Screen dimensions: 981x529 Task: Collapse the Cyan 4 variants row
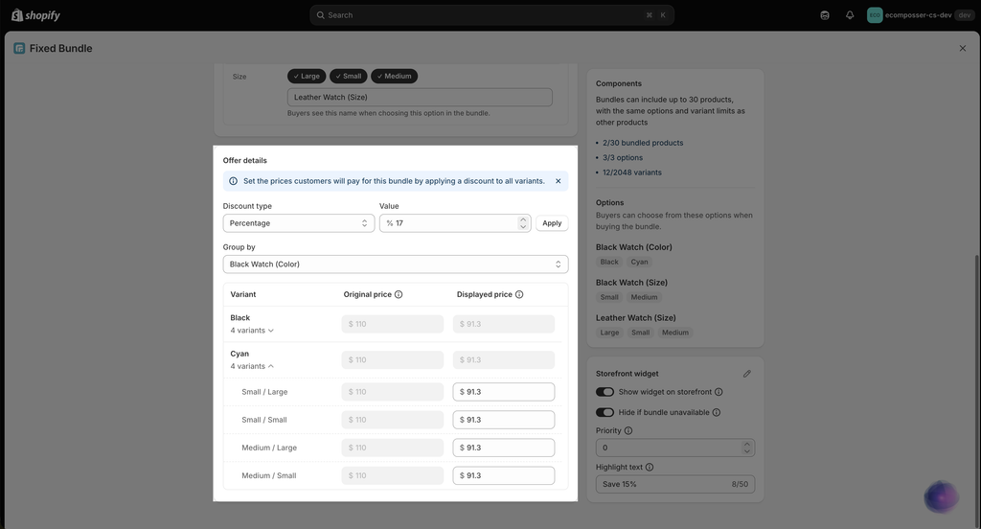tap(252, 366)
